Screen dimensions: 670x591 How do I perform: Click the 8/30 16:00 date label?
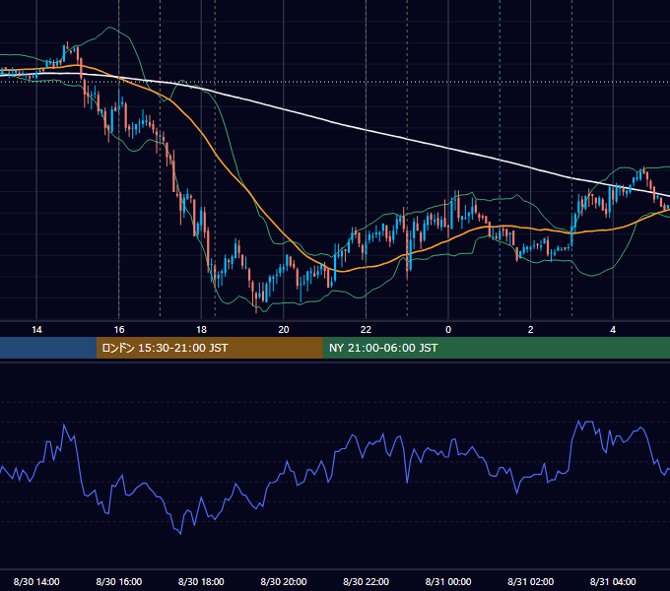(x=119, y=581)
